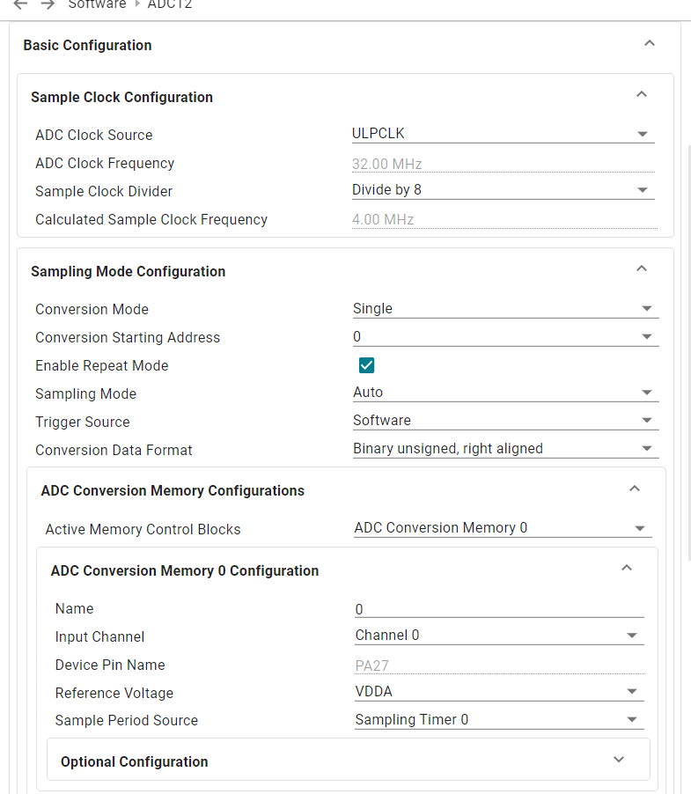The height and width of the screenshot is (794, 691).
Task: Click the ADC Clock Frequency label
Action: point(105,164)
